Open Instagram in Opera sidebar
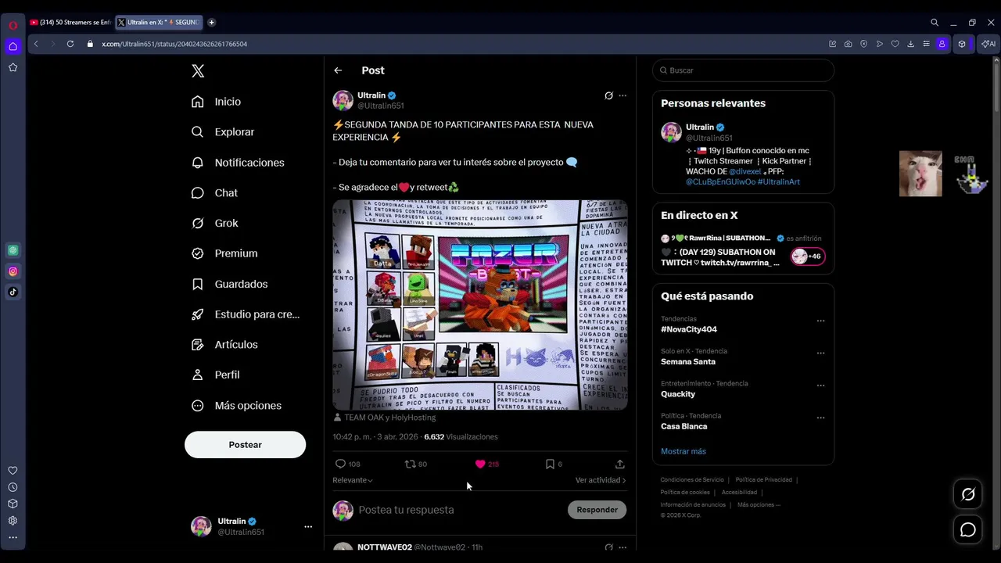Viewport: 1001px width, 563px height. (13, 271)
